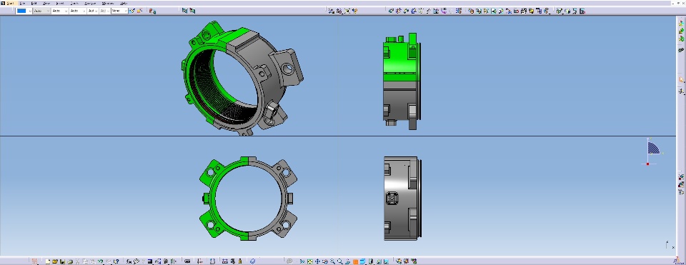Screen dimensions: 686x265
Task: Click the Print icon in bottom toolbar
Action: (70, 261)
